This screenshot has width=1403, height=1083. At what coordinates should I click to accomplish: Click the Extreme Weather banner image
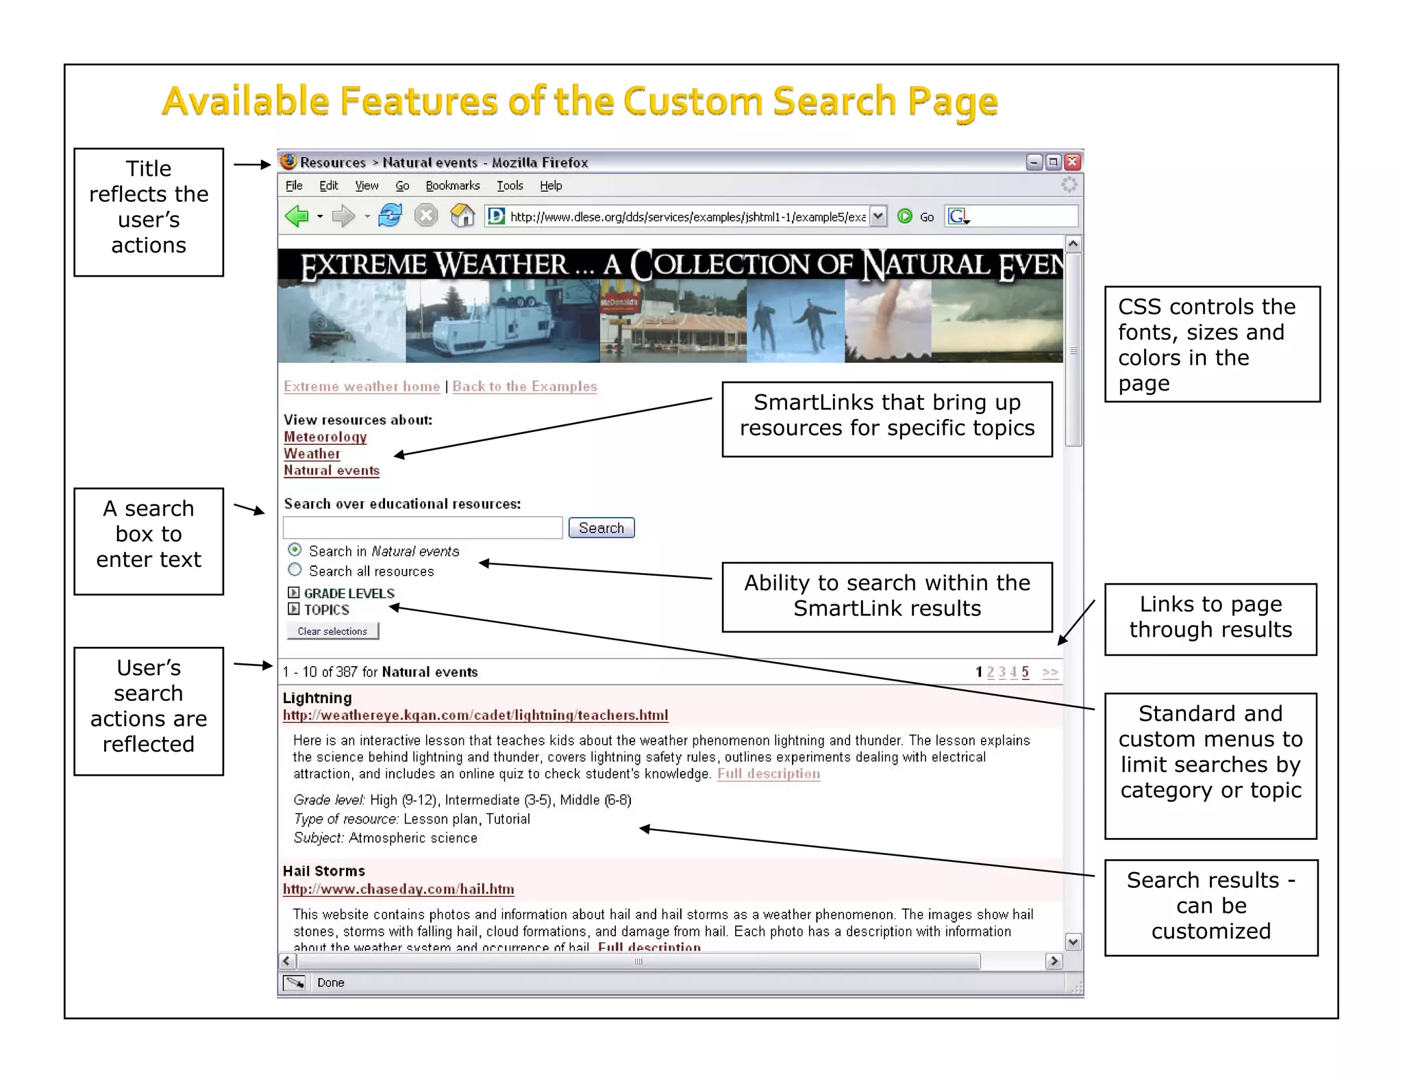671,305
